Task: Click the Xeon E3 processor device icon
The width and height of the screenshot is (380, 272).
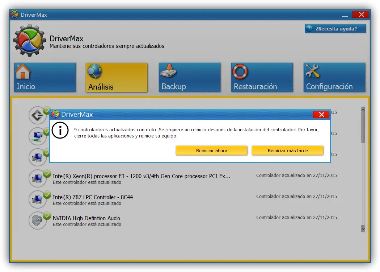Action: pyautogui.click(x=37, y=178)
